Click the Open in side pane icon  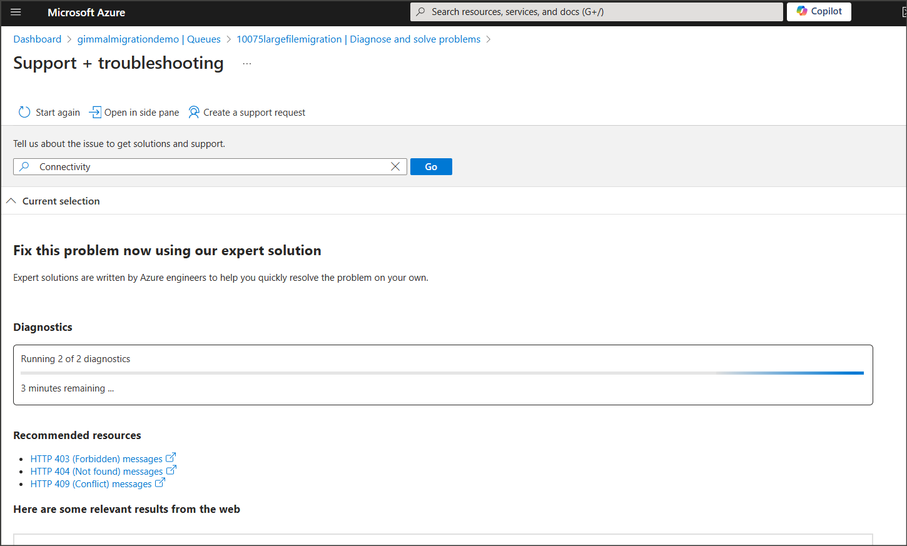coord(95,112)
